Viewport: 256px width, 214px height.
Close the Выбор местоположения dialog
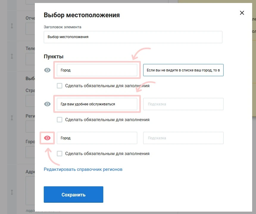click(x=242, y=13)
